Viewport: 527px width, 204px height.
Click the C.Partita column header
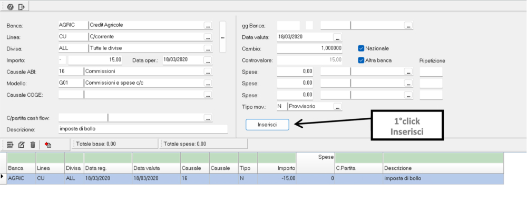[358, 168]
